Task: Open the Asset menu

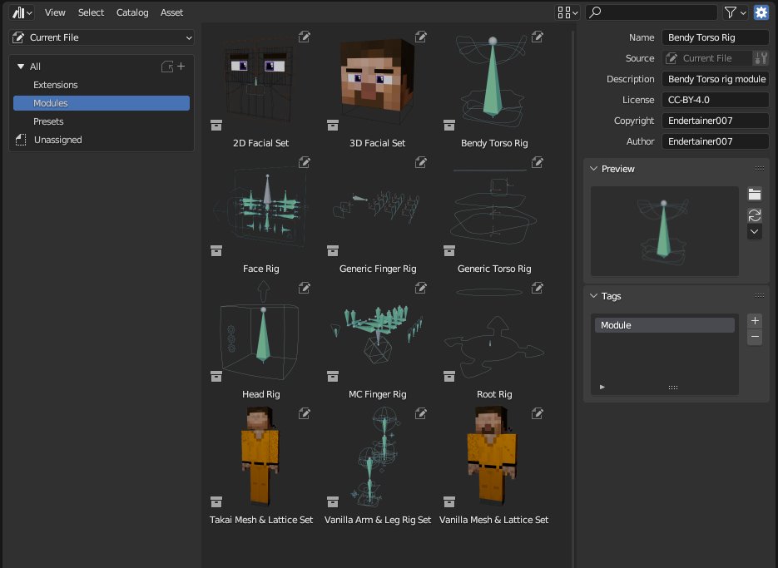Action: tap(171, 12)
